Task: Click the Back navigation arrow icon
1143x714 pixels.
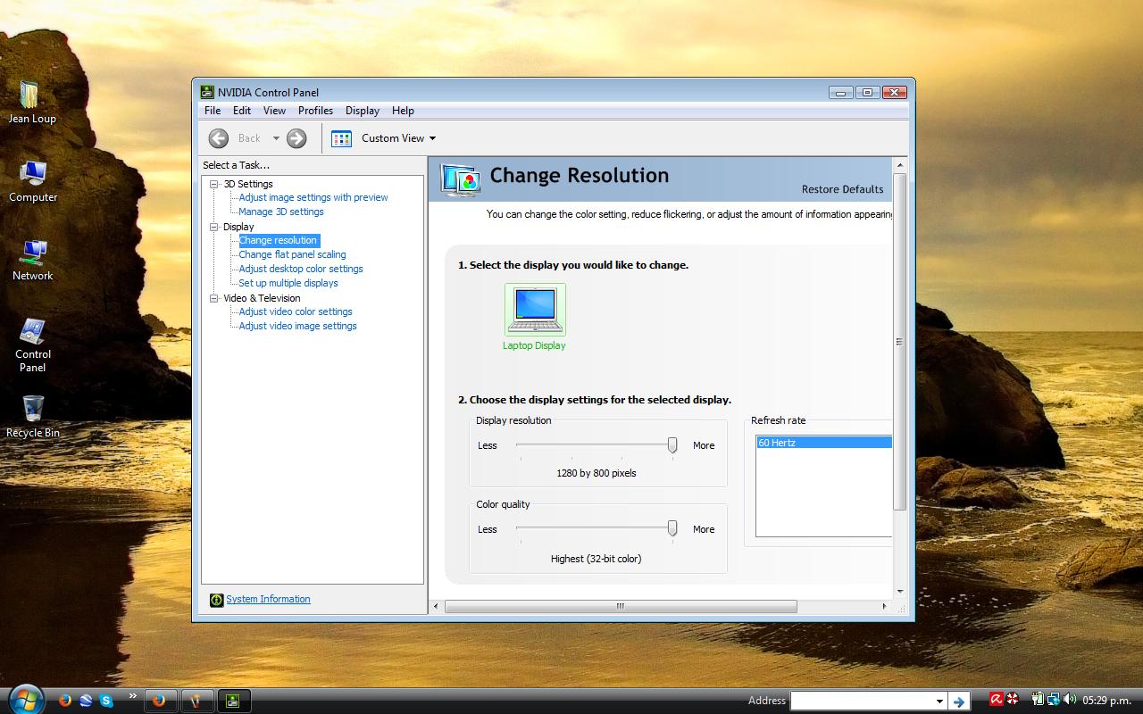Action: tap(219, 138)
